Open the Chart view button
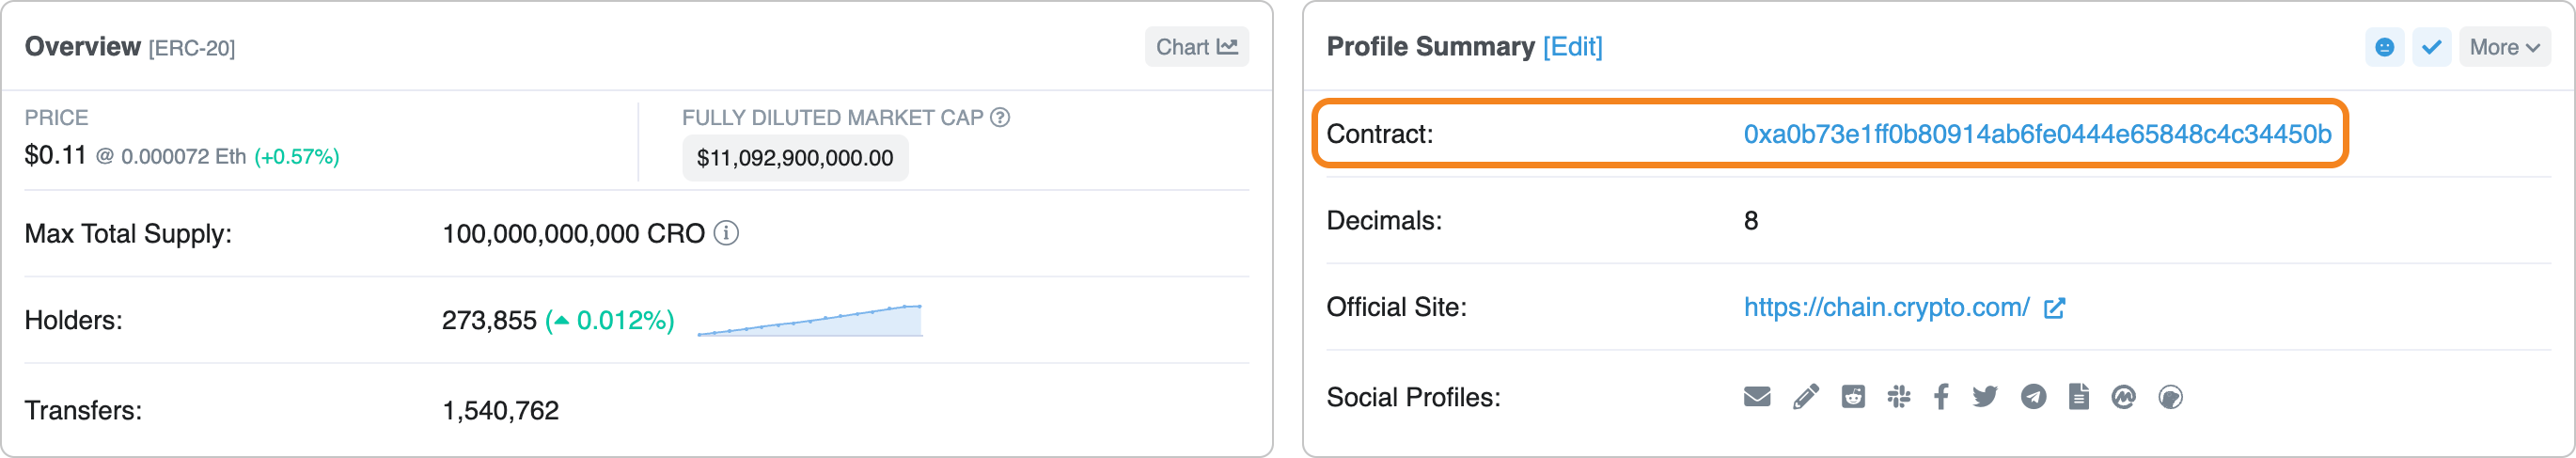Screen dimensions: 2576x458 click(x=1196, y=47)
